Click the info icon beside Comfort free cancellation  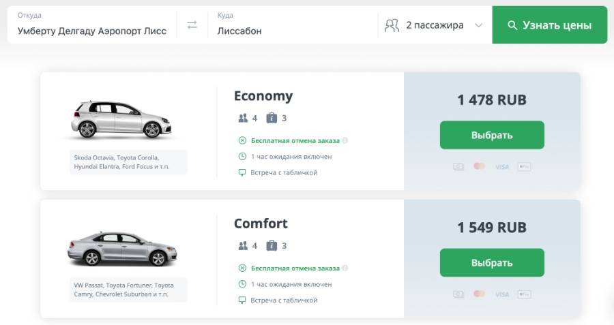345,268
